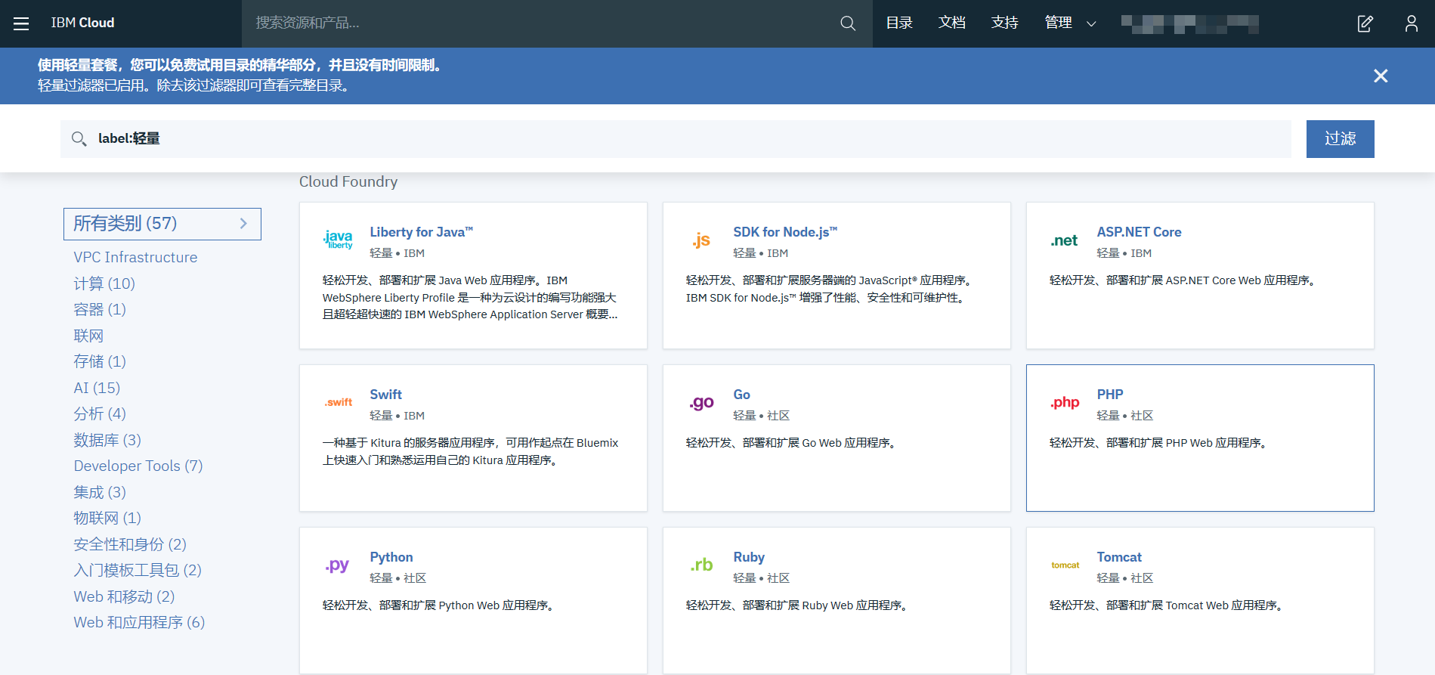The height and width of the screenshot is (675, 1435).
Task: Open the user profile icon
Action: (x=1411, y=23)
